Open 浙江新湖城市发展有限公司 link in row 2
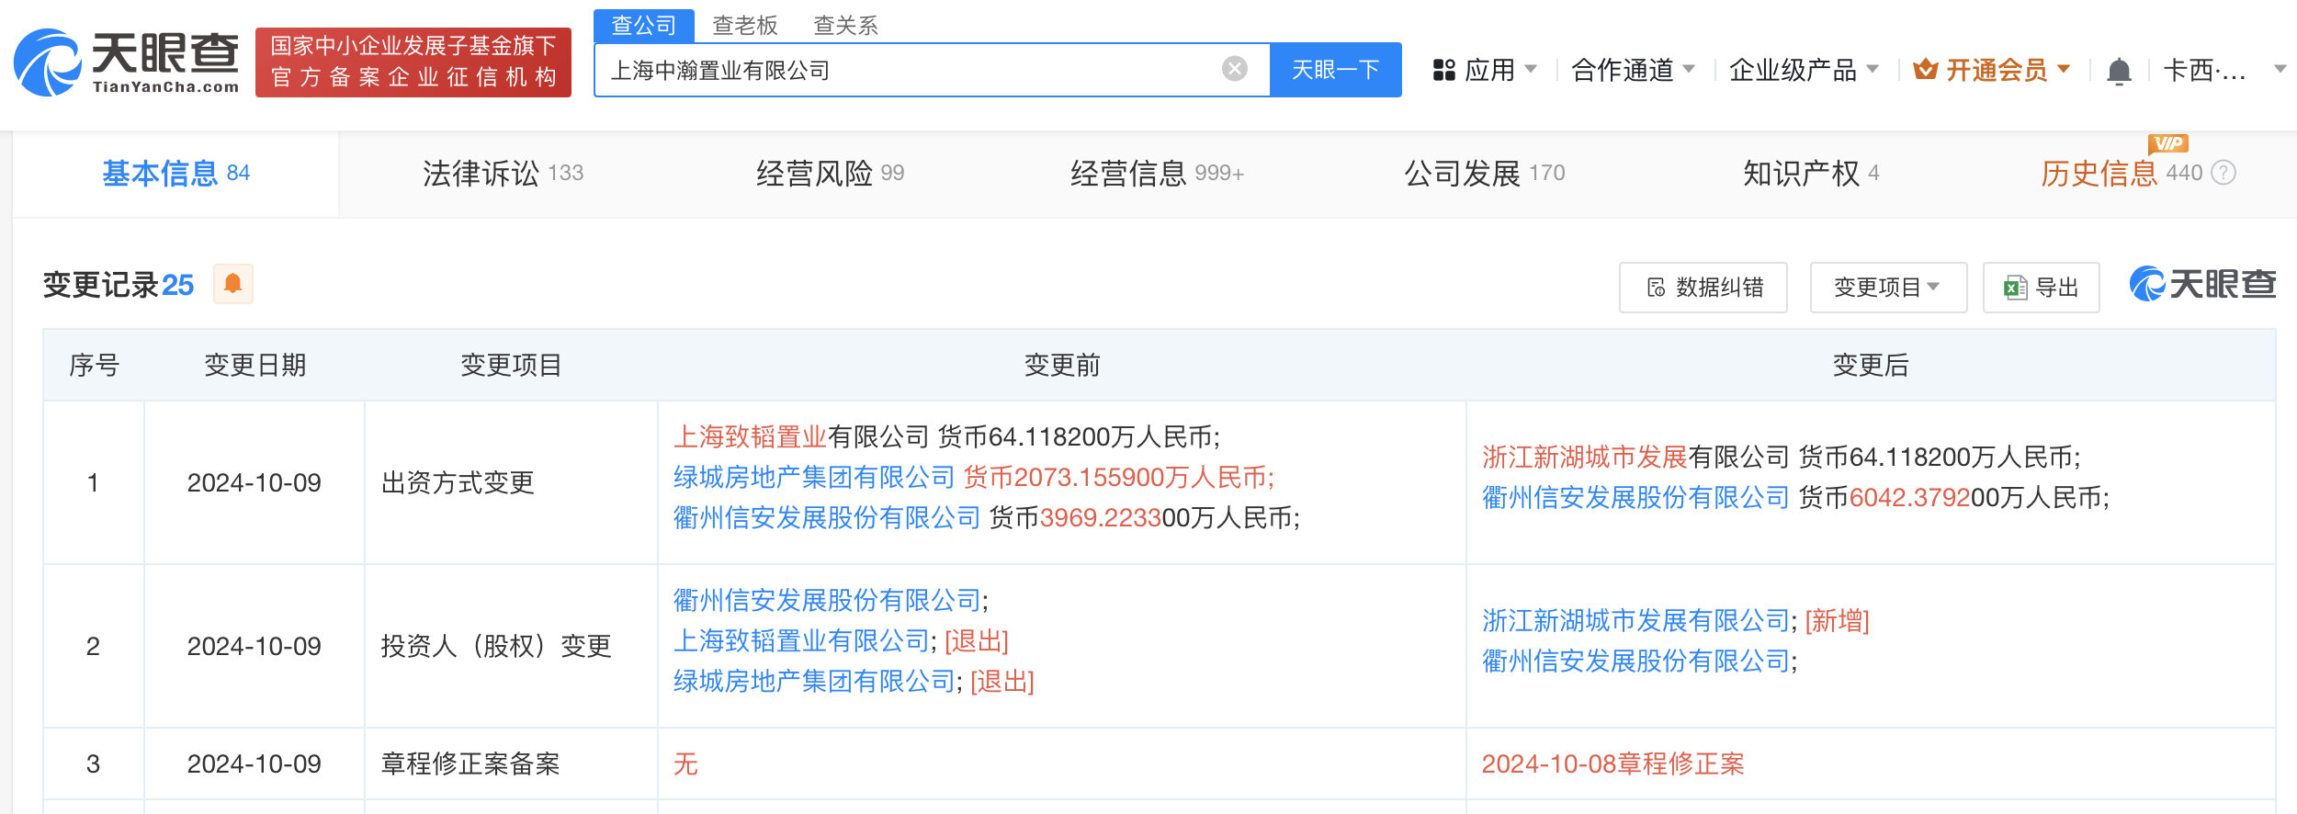Viewport: 2297px width, 814px height. pyautogui.click(x=1635, y=620)
